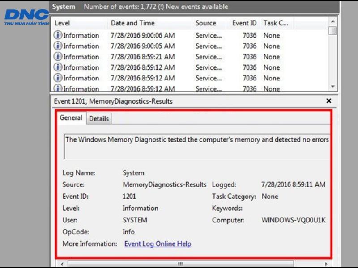The height and width of the screenshot is (268, 358).
Task: Click the OpCode value Info
Action: [x=128, y=232]
